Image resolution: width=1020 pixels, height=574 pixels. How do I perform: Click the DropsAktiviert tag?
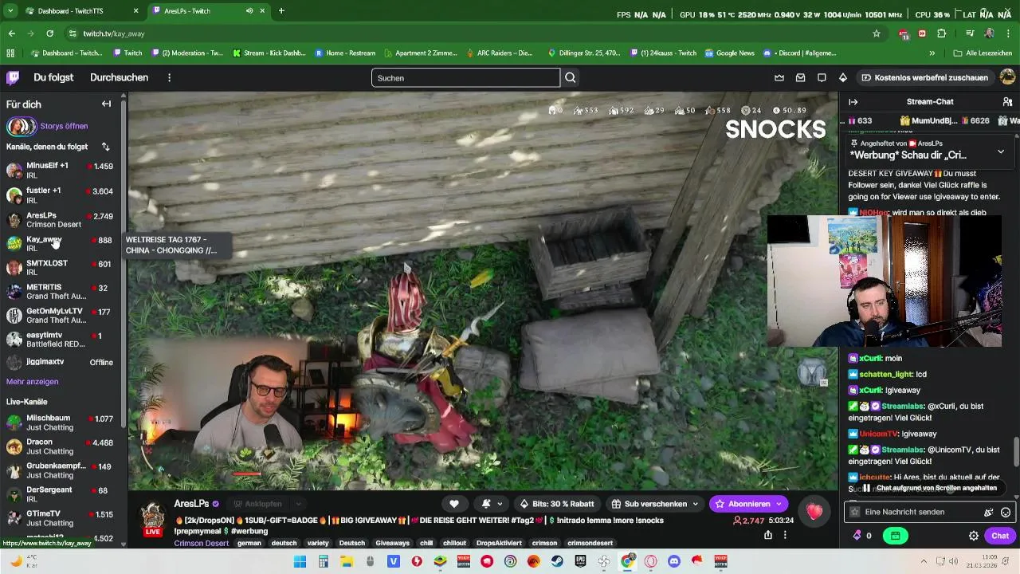pos(499,543)
